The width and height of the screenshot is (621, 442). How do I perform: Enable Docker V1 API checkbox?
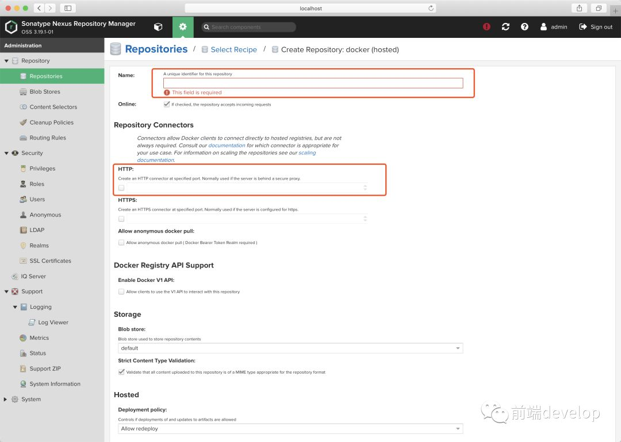point(121,292)
